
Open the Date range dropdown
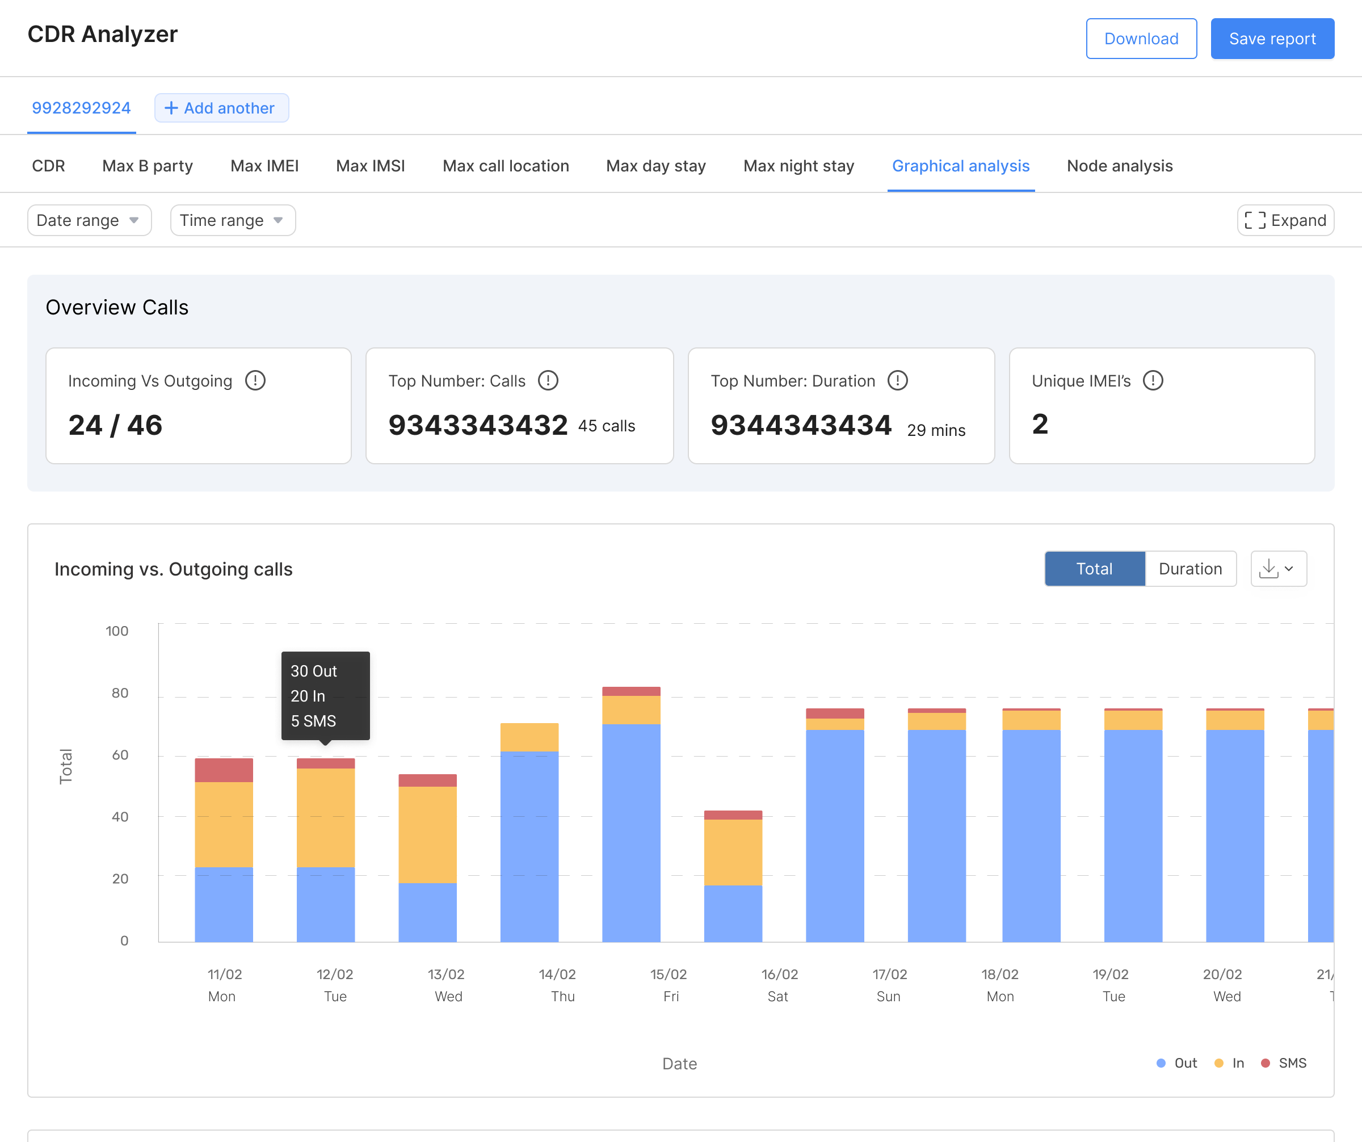click(90, 220)
